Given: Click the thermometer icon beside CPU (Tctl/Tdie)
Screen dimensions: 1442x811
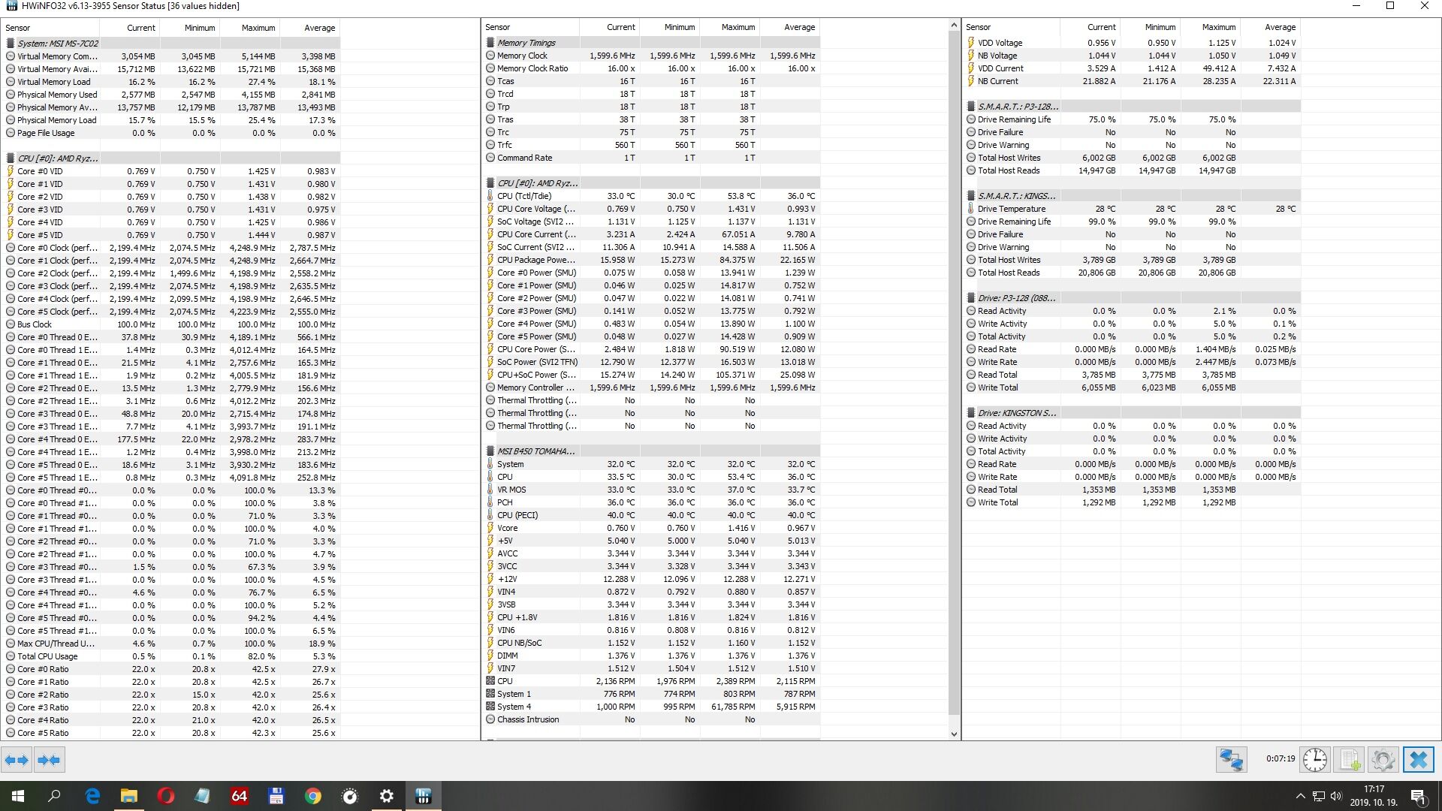Looking at the screenshot, I should (x=490, y=196).
